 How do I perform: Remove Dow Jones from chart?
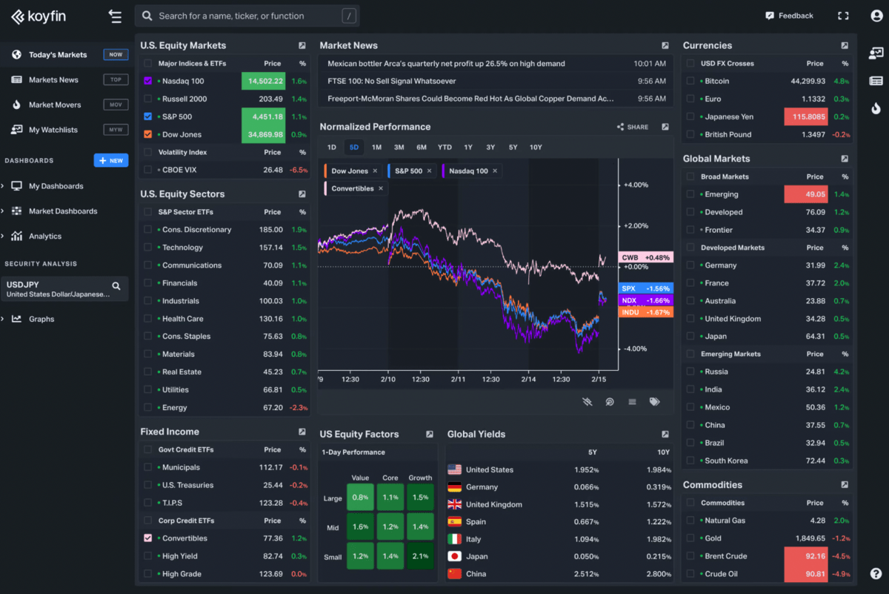click(x=375, y=171)
